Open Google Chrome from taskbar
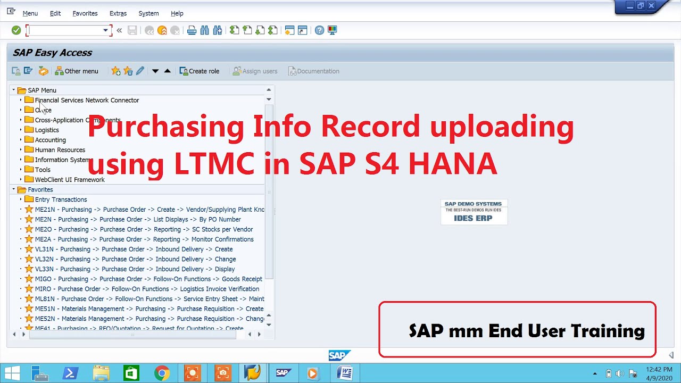The image size is (681, 383). 162,373
